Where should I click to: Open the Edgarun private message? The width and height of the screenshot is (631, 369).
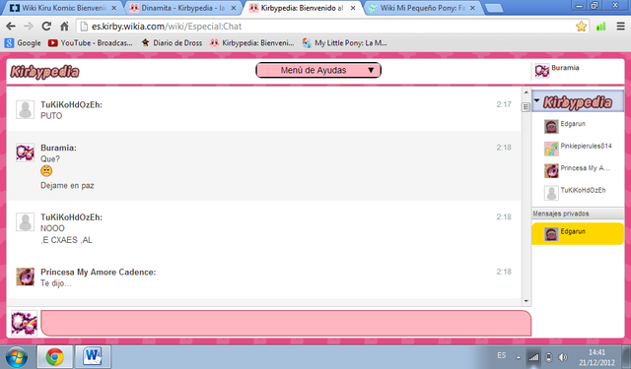pyautogui.click(x=578, y=233)
